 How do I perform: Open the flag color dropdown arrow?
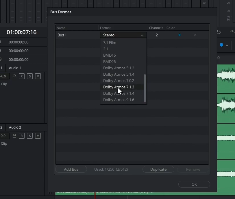[227, 45]
